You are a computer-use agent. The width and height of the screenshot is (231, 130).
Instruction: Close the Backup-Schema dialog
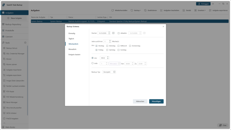(163, 26)
